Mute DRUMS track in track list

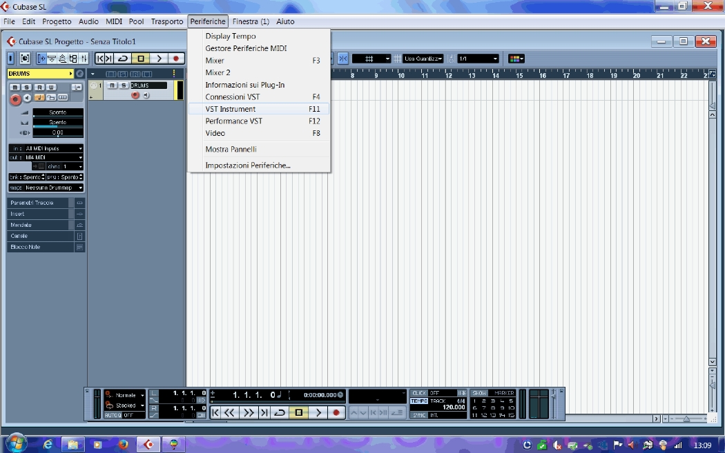112,85
